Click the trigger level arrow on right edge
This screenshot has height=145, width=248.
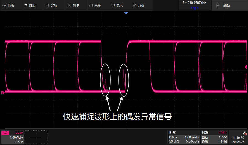pos(246,67)
